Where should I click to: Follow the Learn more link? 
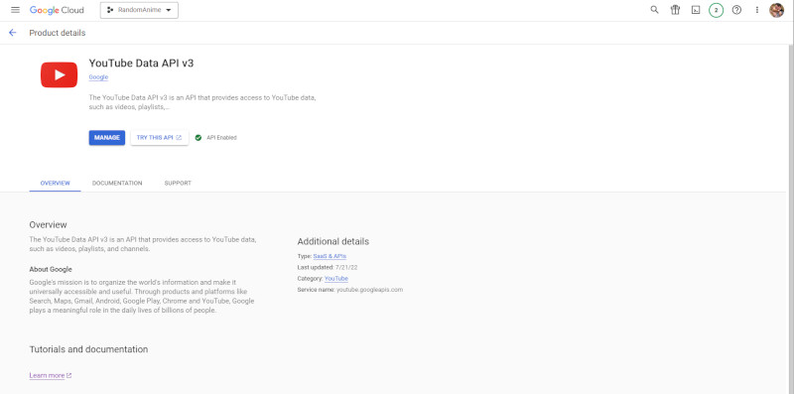(51, 376)
